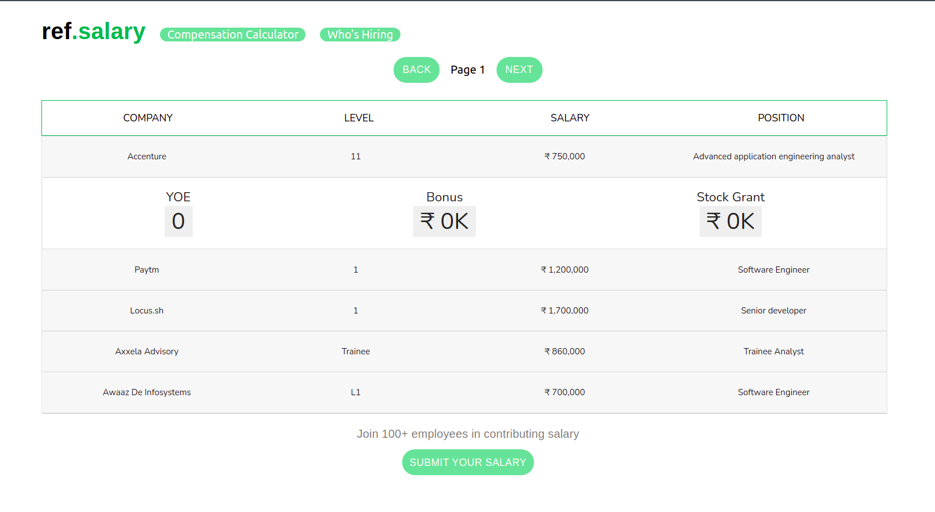Click the ₹ 1,200,000 salary cell

pos(565,270)
